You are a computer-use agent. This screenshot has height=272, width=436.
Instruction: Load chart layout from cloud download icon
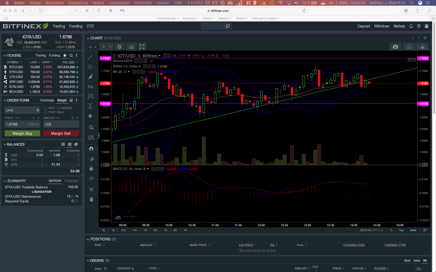(x=409, y=47)
